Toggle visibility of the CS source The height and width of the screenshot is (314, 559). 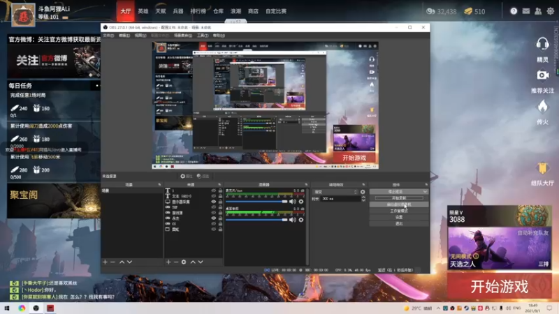214,223
